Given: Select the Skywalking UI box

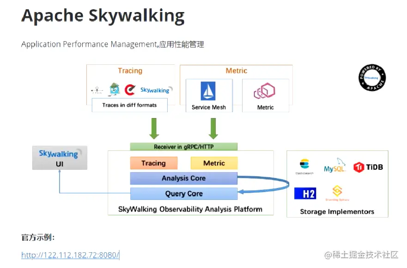Looking at the screenshot, I should pos(60,158).
